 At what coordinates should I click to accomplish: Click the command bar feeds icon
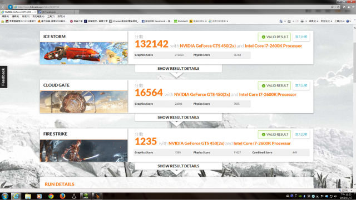coord(289,21)
